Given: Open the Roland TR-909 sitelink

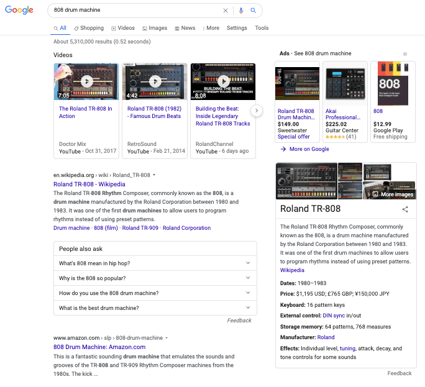Looking at the screenshot, I should pos(140,228).
